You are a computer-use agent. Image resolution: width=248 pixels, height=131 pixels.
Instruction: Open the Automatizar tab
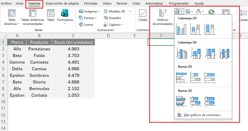pos(154,3)
